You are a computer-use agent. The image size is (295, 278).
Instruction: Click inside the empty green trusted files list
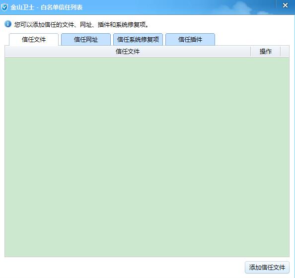[x=147, y=157]
